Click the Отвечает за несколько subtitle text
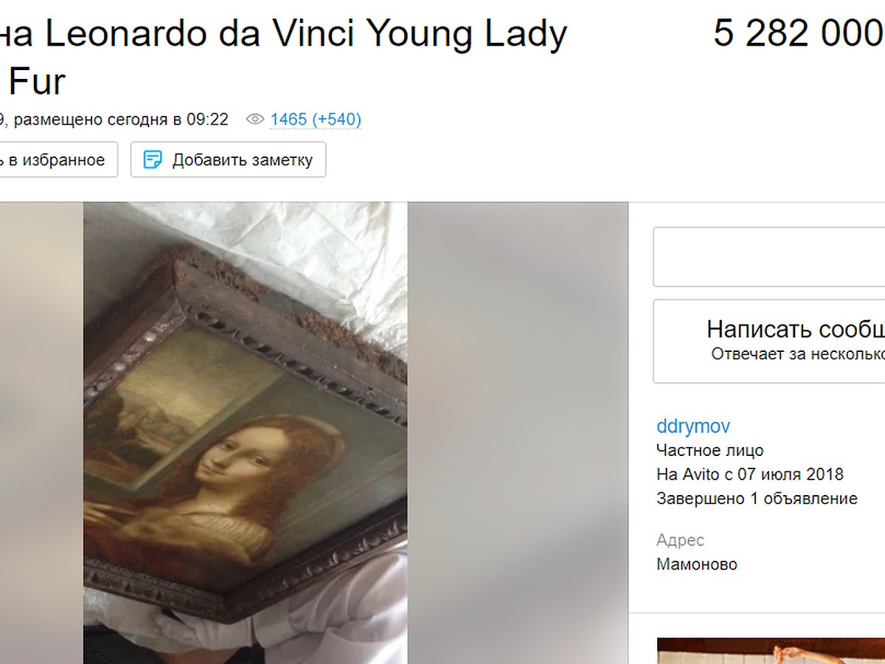 pos(797,354)
